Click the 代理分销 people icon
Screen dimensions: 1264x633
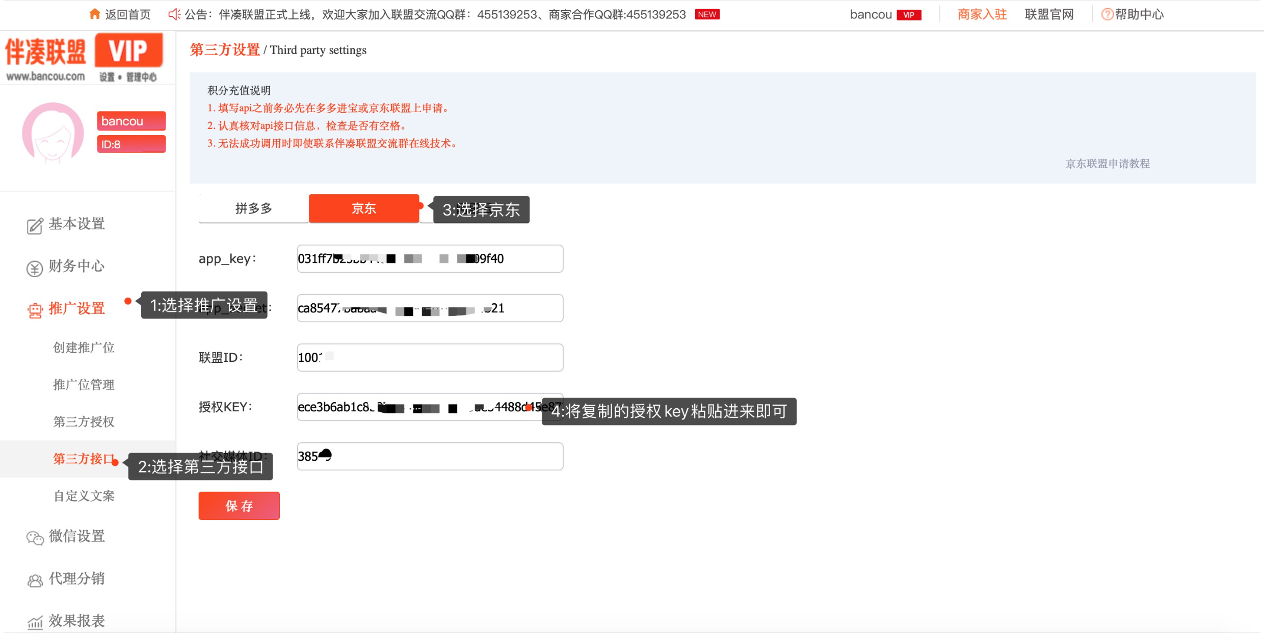pos(35,581)
